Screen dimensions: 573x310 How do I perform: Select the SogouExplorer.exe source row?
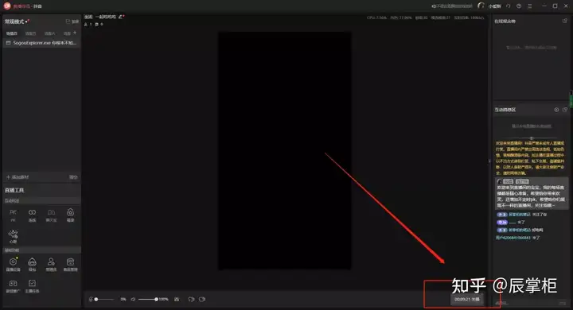pos(41,43)
